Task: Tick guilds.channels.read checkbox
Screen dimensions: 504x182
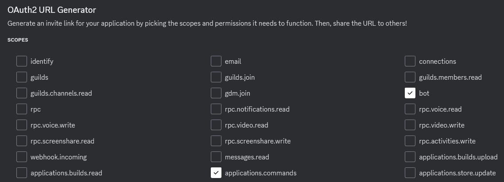Action: [22, 93]
